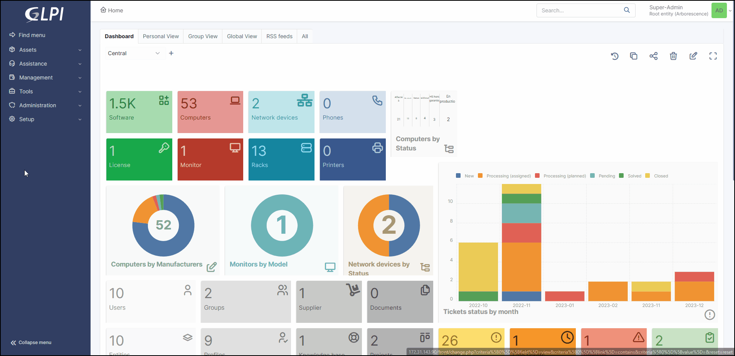
Task: Click the edit dashboard pencil icon
Action: 693,56
